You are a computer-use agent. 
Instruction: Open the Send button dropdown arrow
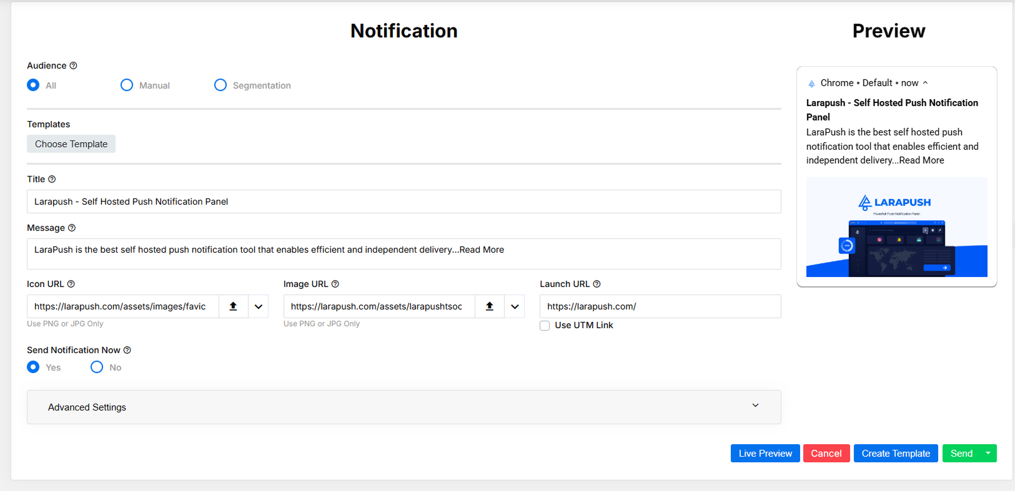(988, 454)
